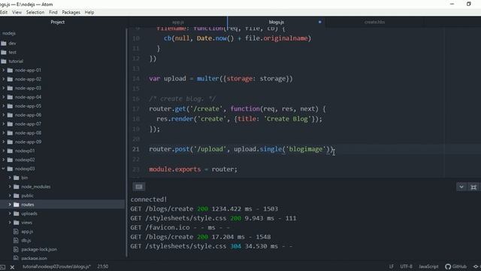Click the node-app-08 folder icon
The image size is (481, 271).
tap(10, 132)
